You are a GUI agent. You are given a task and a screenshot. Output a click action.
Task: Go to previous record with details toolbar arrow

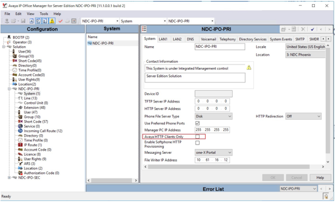click(x=321, y=29)
